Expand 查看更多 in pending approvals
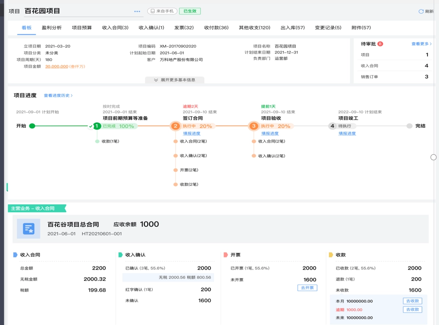This screenshot has height=325, width=439. point(421,44)
